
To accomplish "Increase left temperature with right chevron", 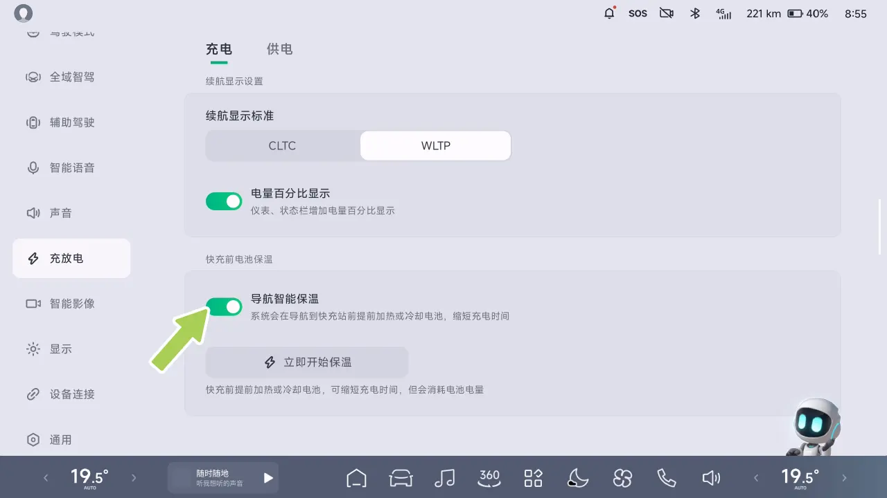I will click(134, 478).
